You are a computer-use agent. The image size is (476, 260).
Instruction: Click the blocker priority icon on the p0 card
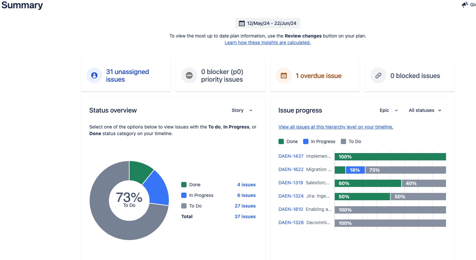pyautogui.click(x=189, y=75)
